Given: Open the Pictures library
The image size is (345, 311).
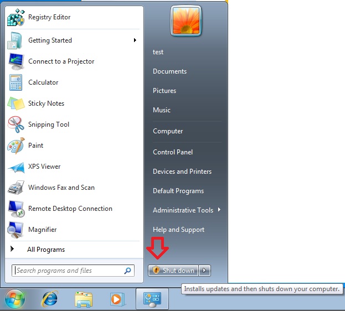Looking at the screenshot, I should click(164, 91).
